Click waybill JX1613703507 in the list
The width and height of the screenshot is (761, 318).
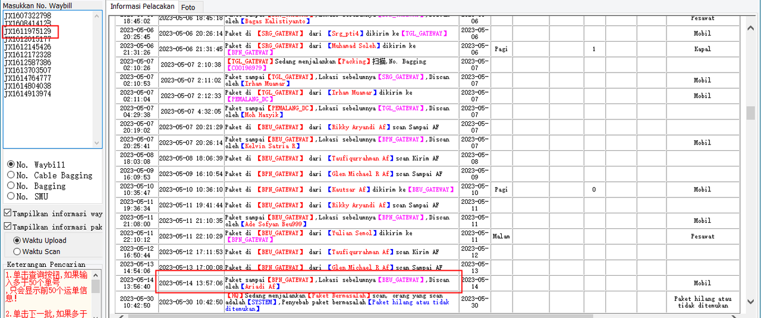point(27,70)
